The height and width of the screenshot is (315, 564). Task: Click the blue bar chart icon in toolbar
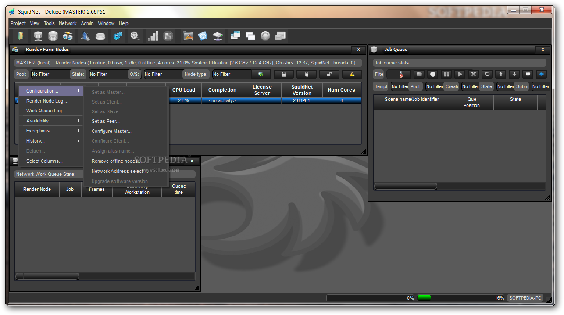[86, 36]
